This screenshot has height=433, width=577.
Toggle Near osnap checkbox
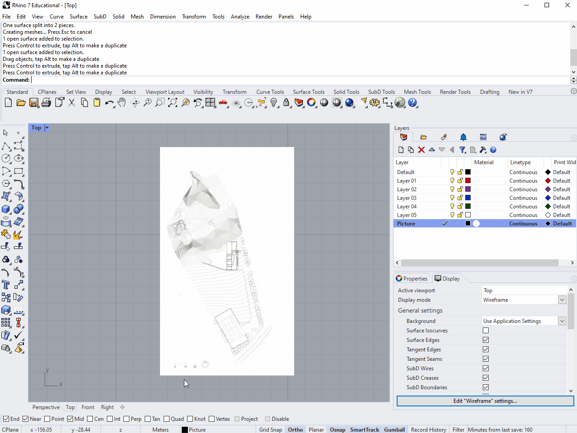coord(26,419)
